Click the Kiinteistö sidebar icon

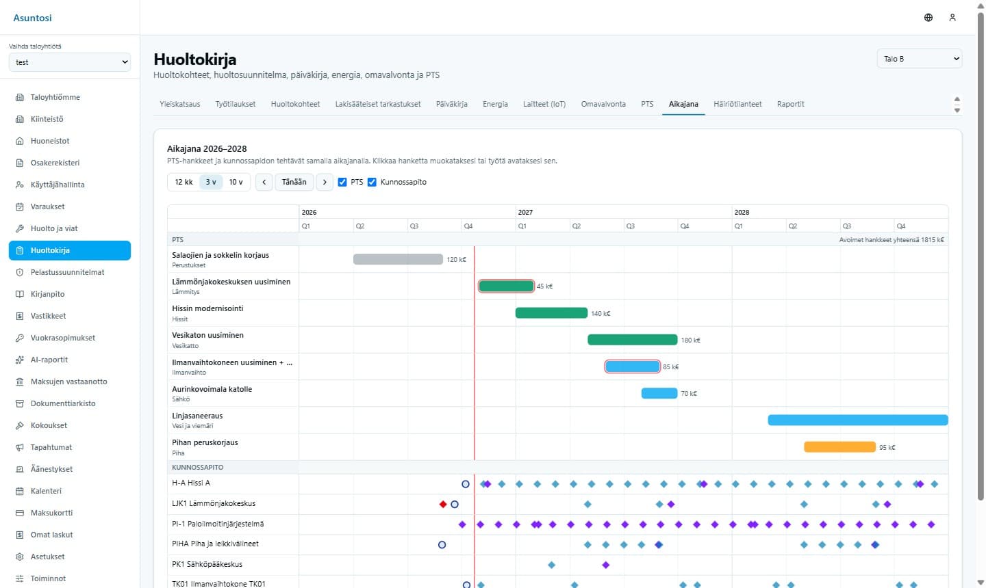click(20, 119)
